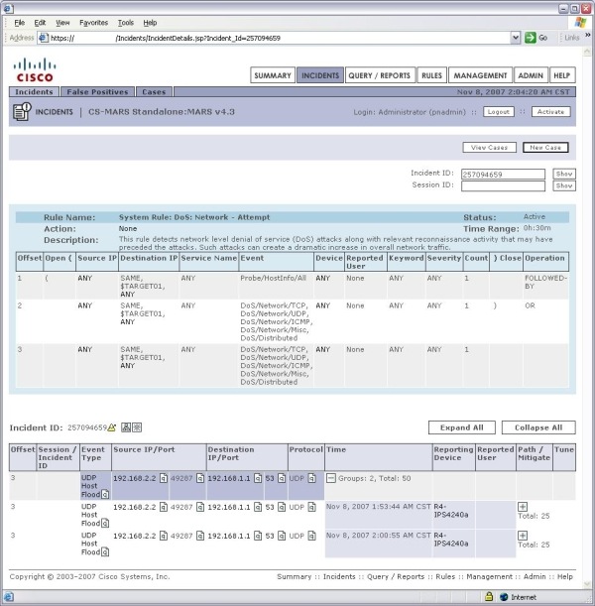Click query icon beside first-row source IP 192.168.2.2
This screenshot has width=595, height=606.
click(164, 478)
